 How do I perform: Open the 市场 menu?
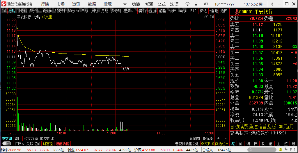click(61, 4)
